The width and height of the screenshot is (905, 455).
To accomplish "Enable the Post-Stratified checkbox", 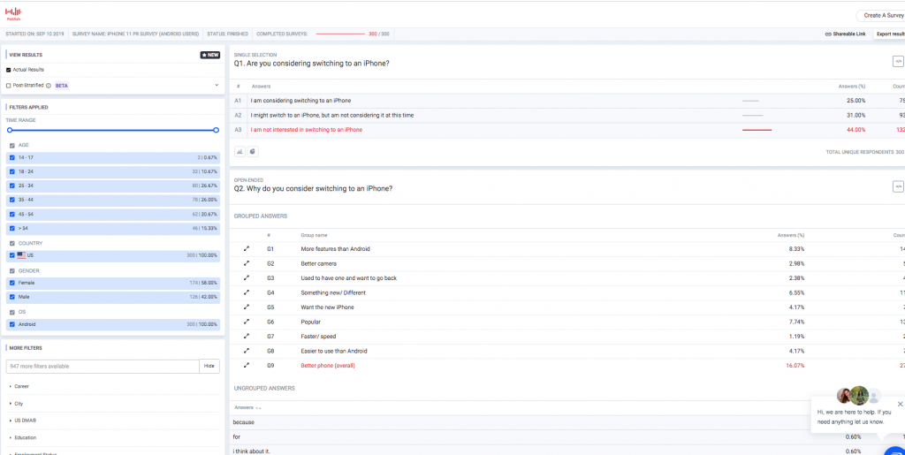I will pyautogui.click(x=9, y=86).
